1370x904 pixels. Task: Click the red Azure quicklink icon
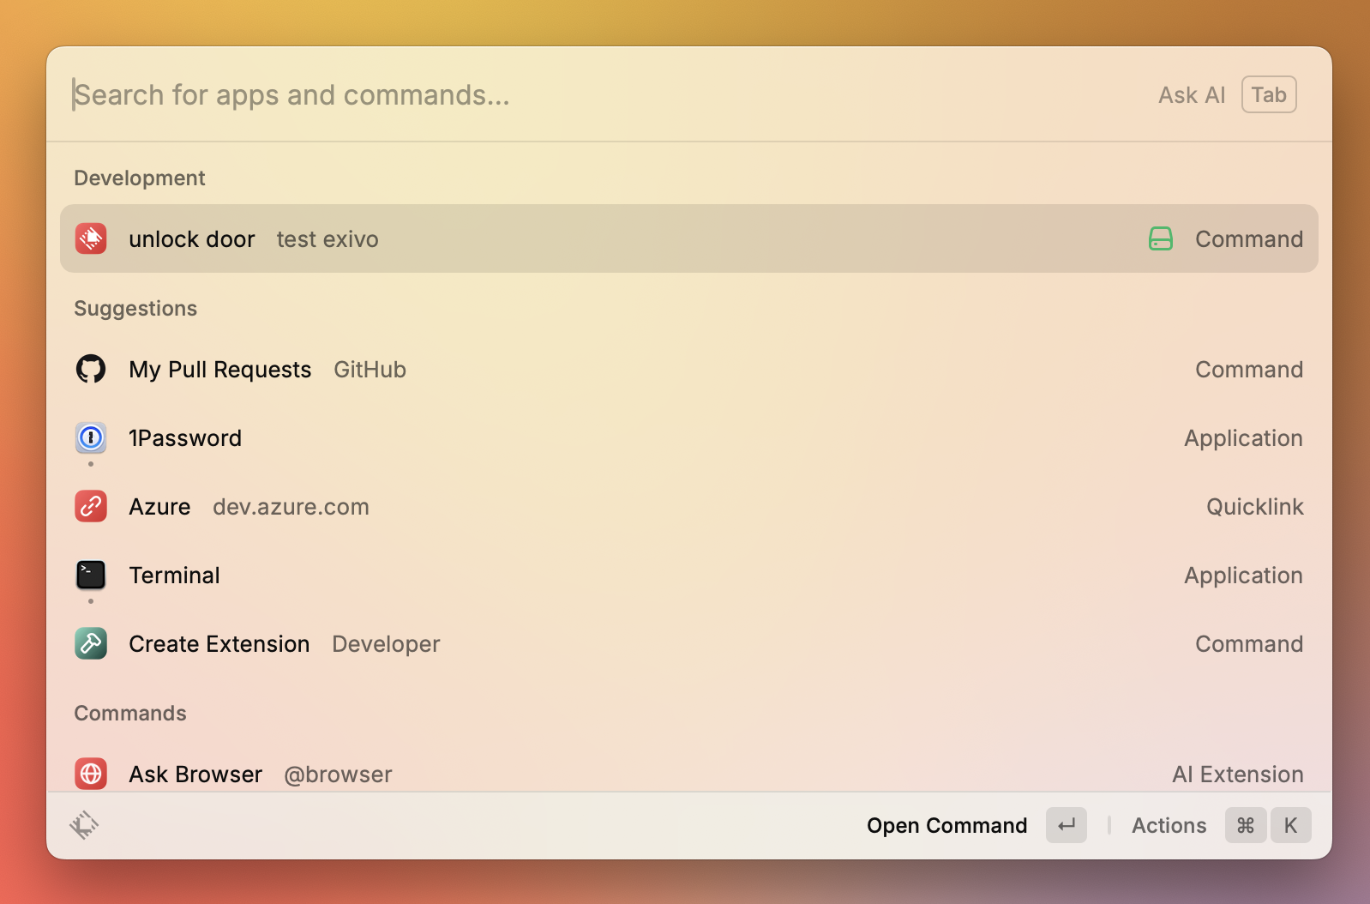[x=91, y=506]
